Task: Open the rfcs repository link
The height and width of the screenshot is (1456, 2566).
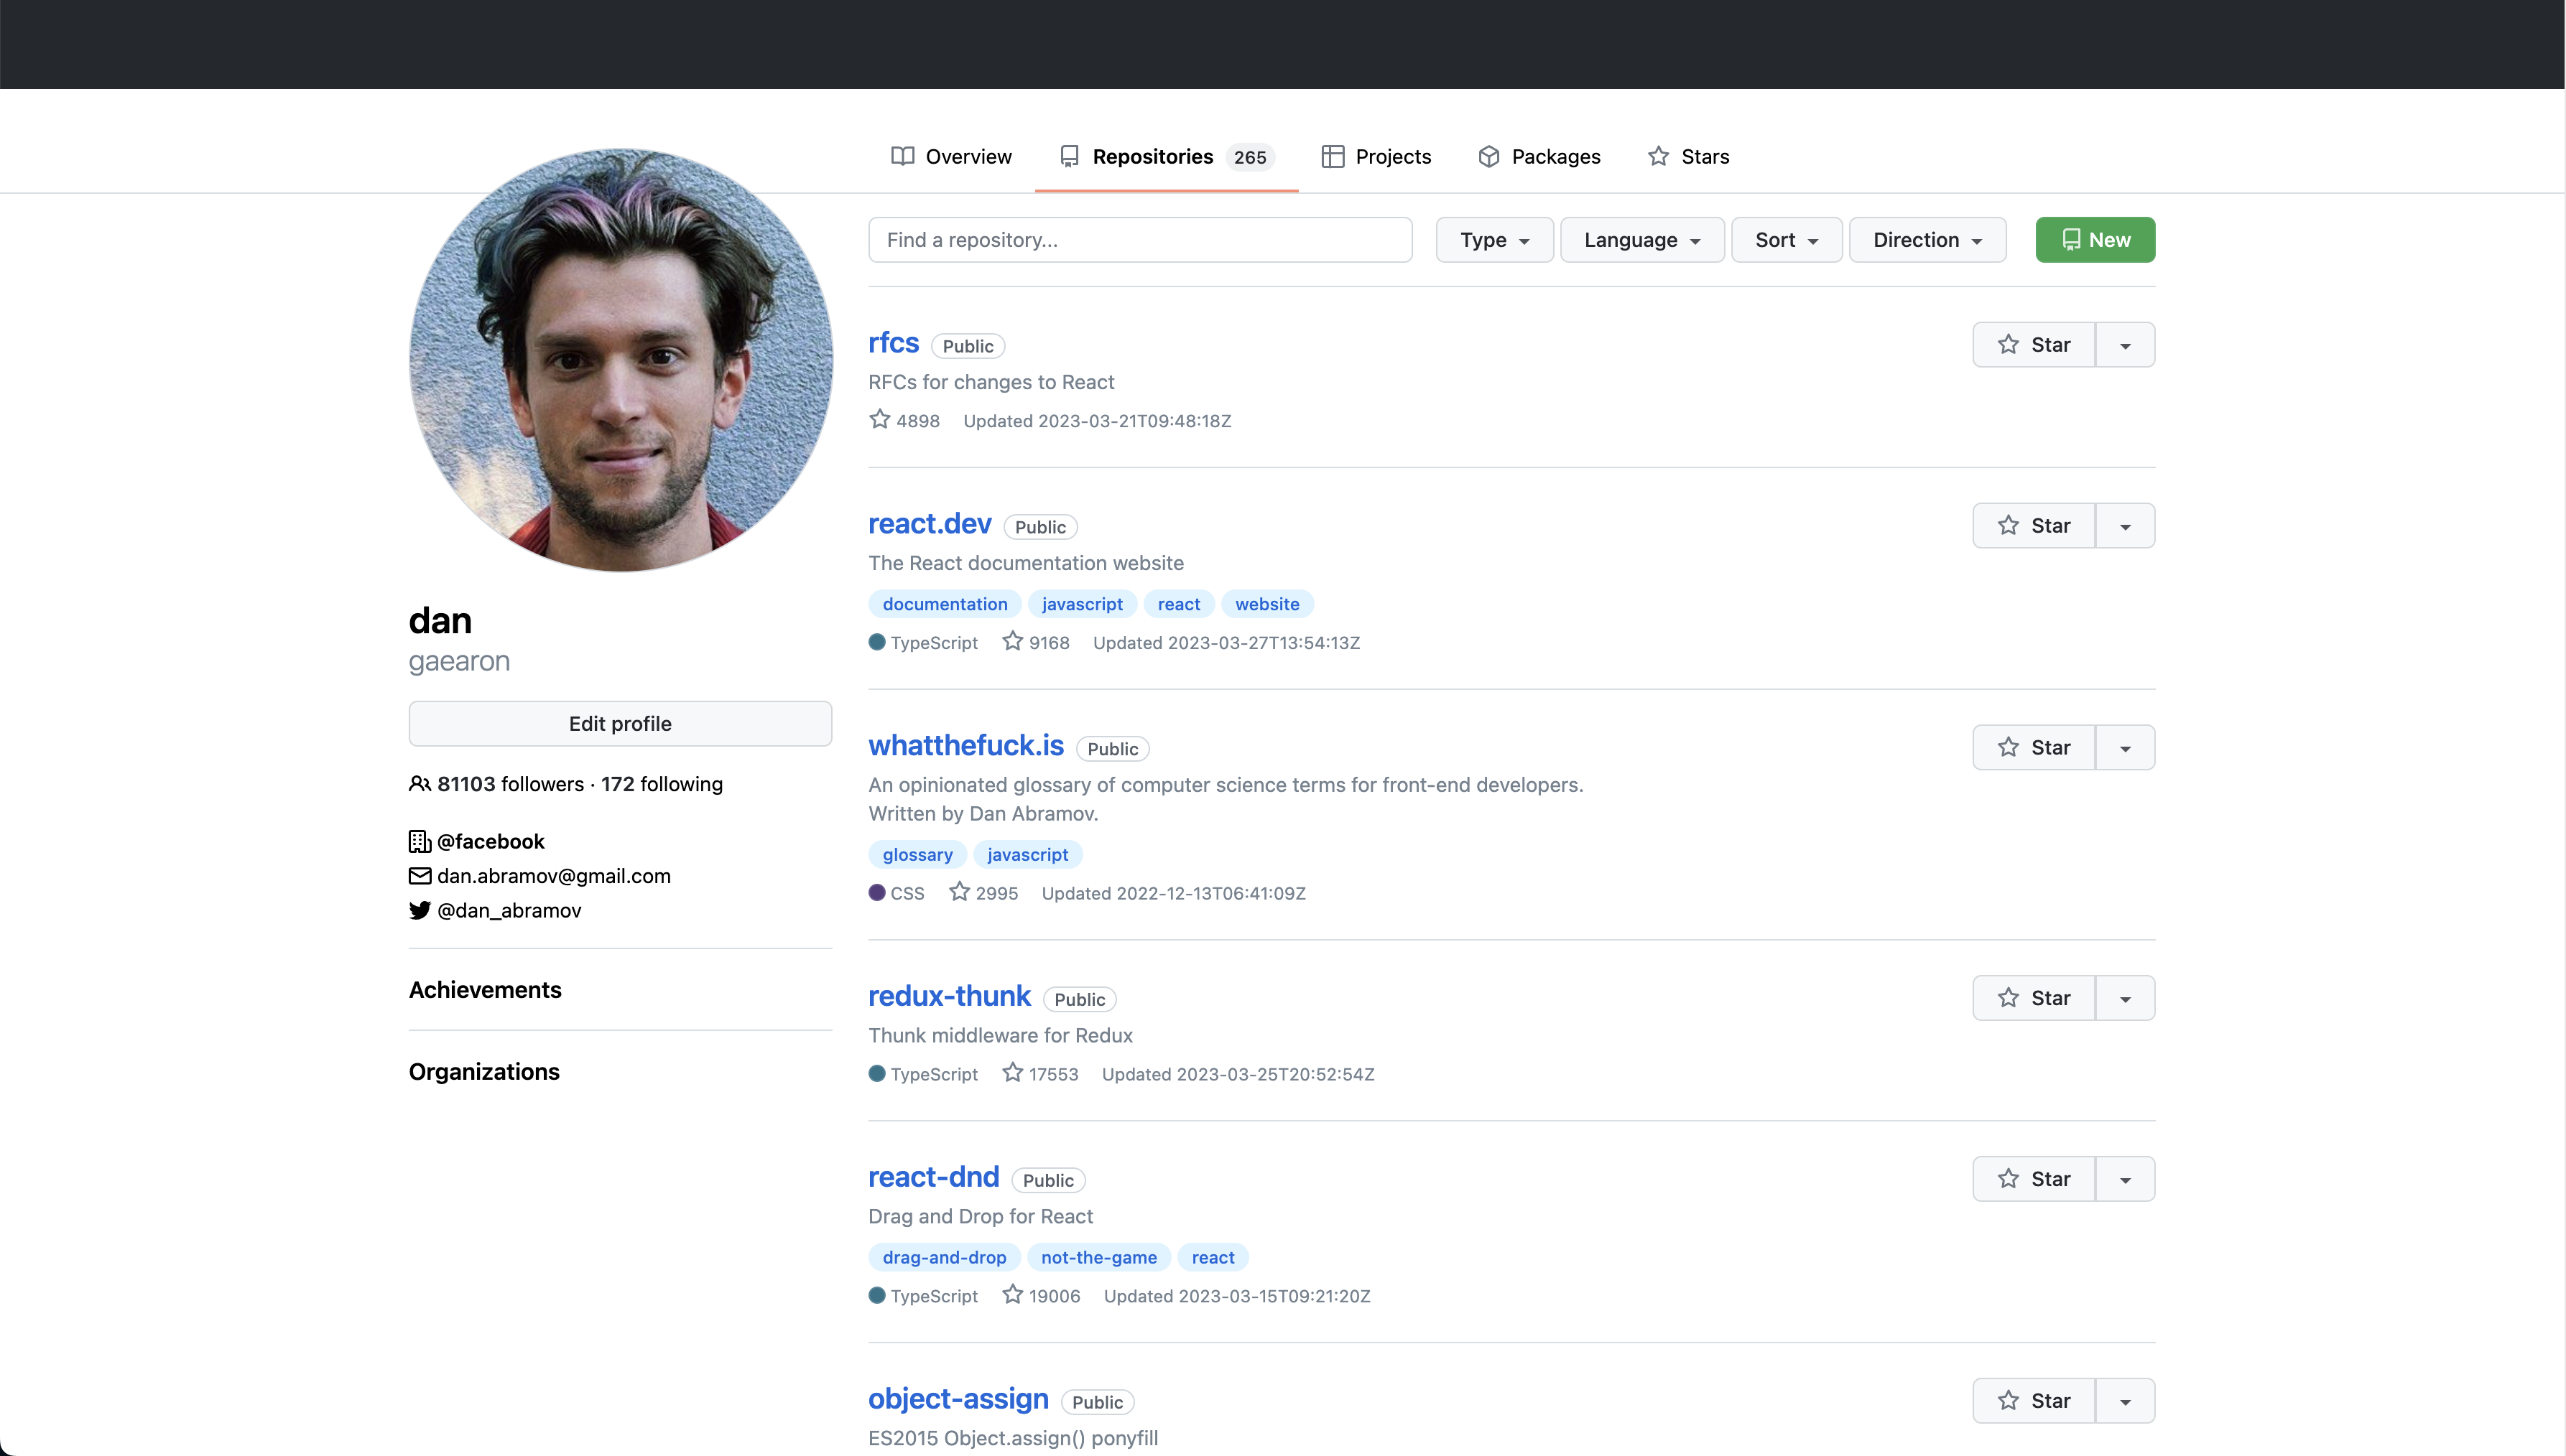Action: point(894,343)
